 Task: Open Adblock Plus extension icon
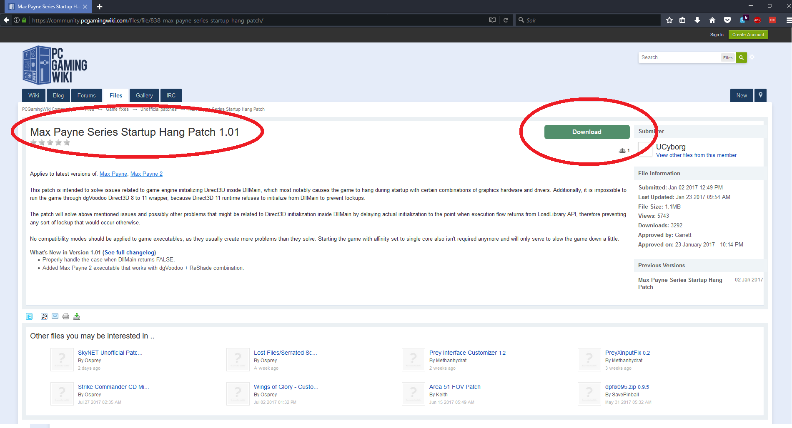pyautogui.click(x=757, y=20)
